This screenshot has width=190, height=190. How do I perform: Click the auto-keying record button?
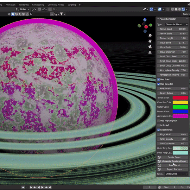23,187
